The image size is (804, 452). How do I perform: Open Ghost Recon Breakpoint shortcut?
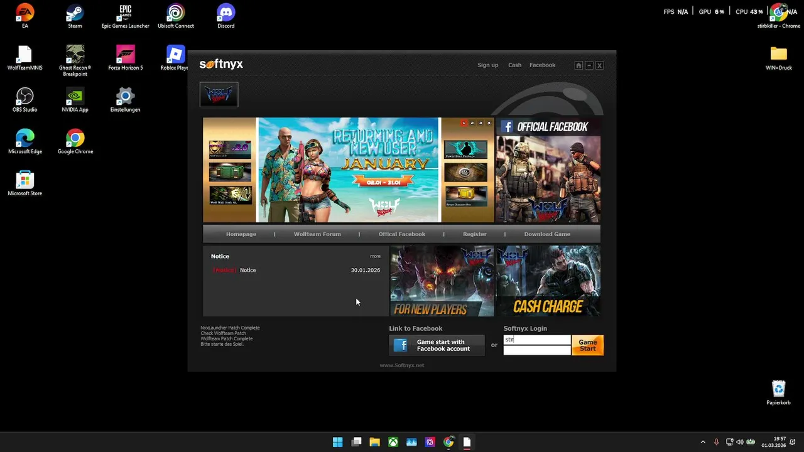75,61
